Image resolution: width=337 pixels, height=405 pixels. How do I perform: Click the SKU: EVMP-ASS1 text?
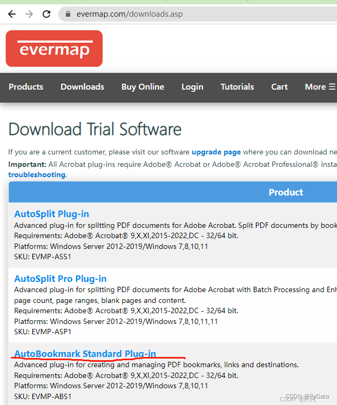(x=43, y=256)
